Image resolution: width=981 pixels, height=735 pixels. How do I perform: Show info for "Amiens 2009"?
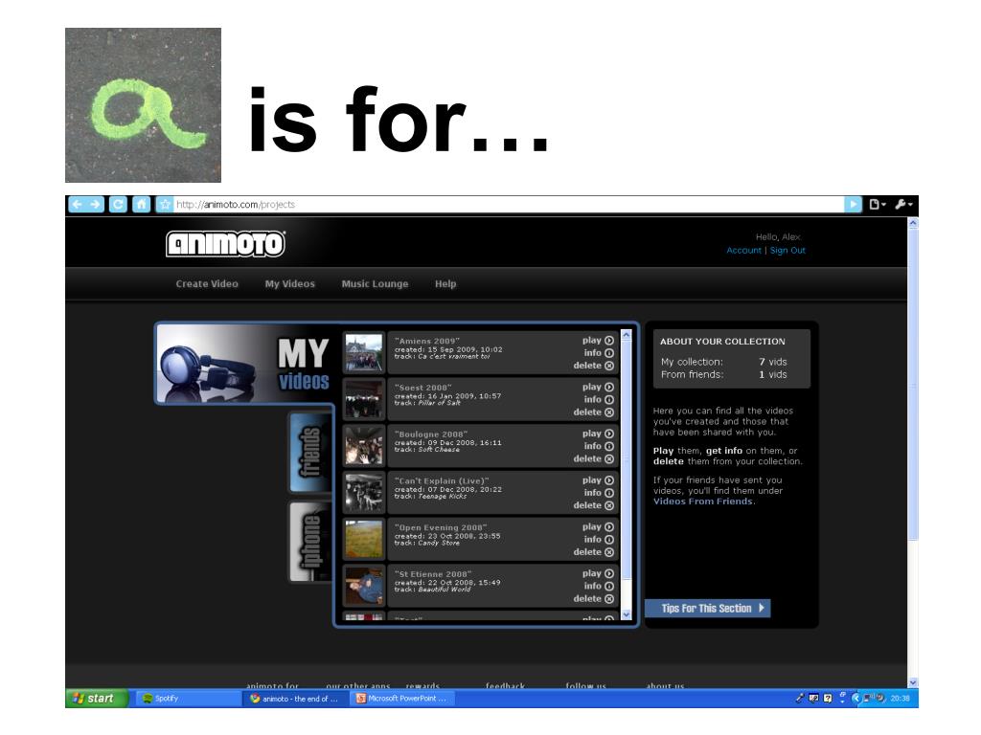click(599, 353)
